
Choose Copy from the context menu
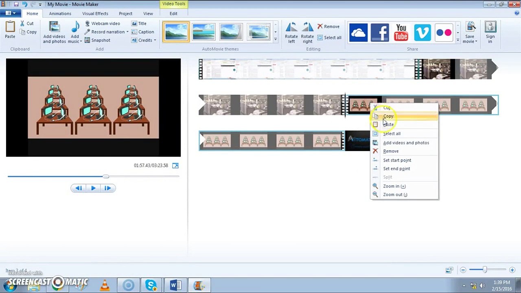pos(404,116)
